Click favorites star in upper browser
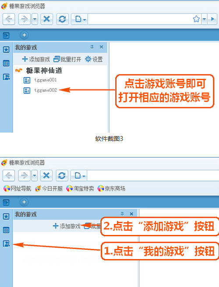 tap(196, 19)
